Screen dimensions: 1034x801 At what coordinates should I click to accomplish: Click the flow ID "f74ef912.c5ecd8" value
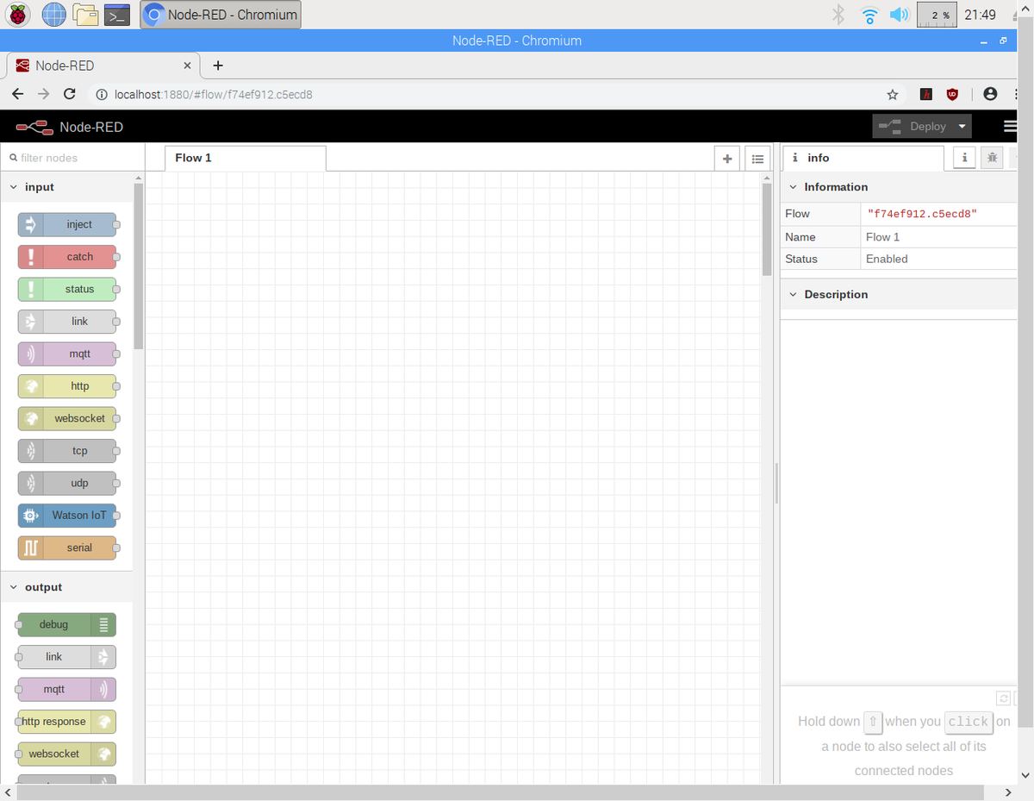tap(922, 213)
